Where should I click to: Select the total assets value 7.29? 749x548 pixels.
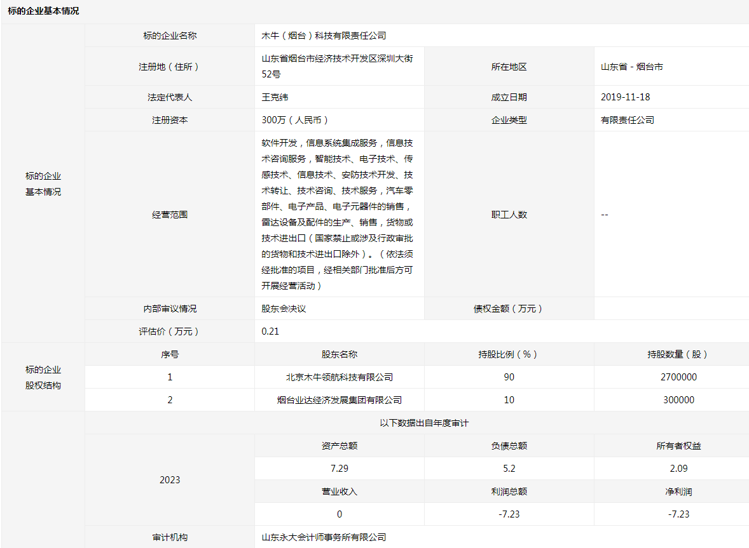[x=339, y=469]
